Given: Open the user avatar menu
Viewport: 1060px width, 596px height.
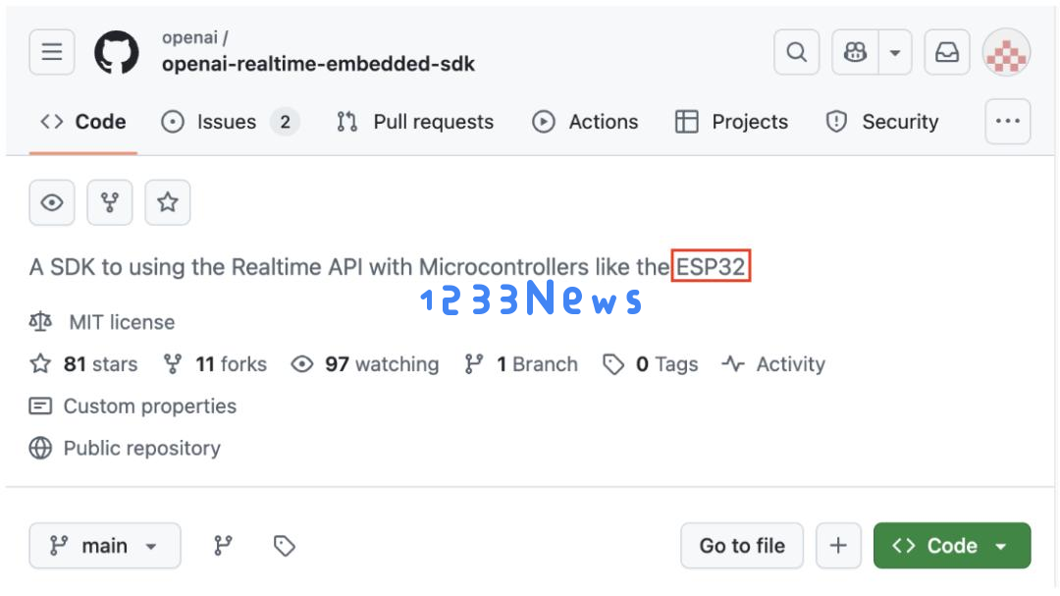Looking at the screenshot, I should (x=1007, y=52).
